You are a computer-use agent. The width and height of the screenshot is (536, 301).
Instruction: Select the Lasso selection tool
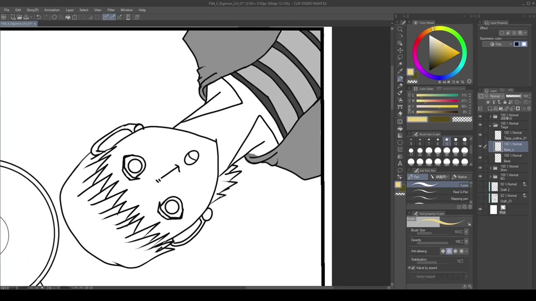[400, 57]
